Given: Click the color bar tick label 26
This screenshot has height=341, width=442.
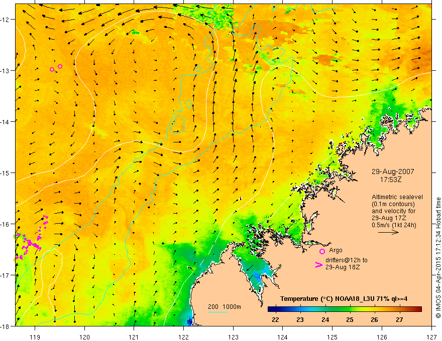Looking at the screenshot, I should 374,320.
